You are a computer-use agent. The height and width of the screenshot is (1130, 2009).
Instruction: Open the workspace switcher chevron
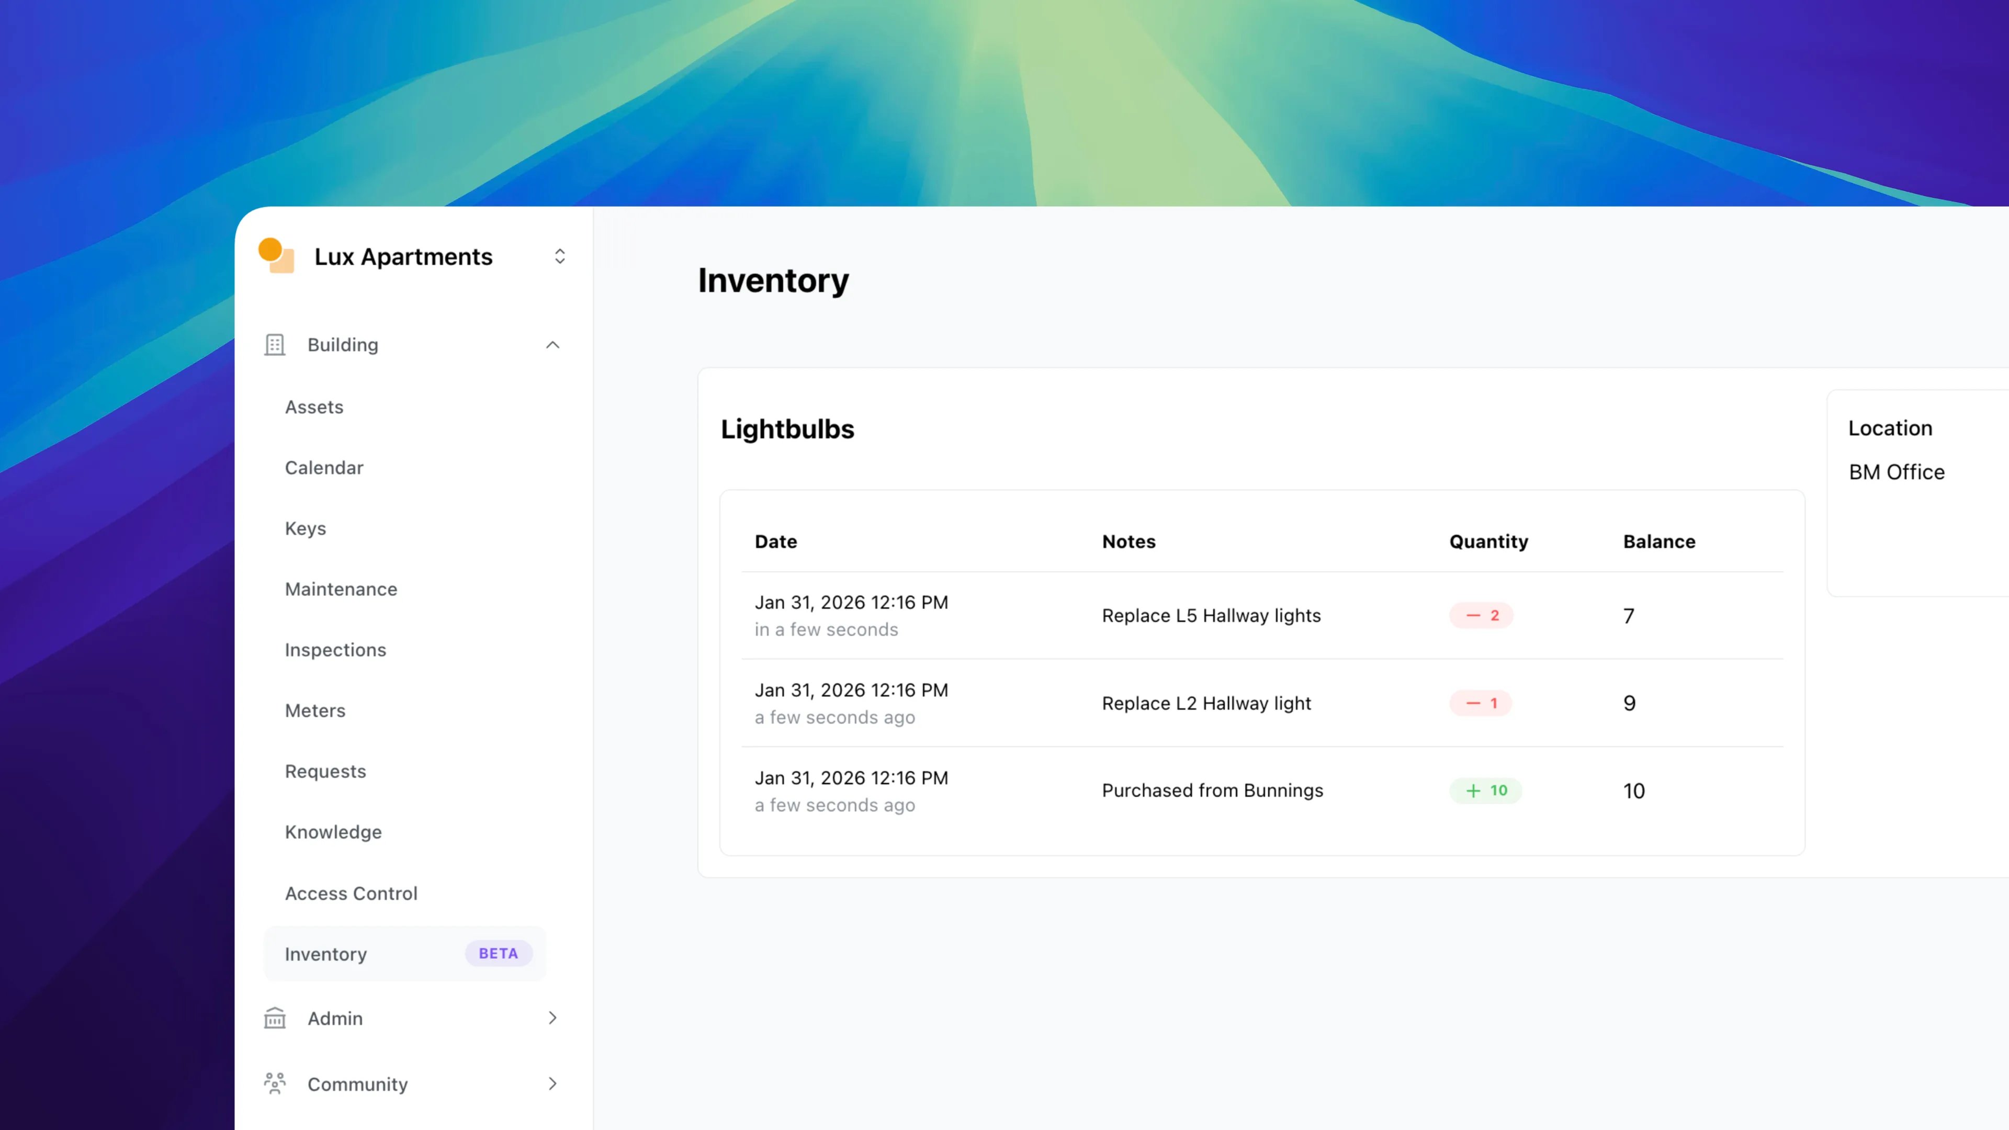click(560, 256)
